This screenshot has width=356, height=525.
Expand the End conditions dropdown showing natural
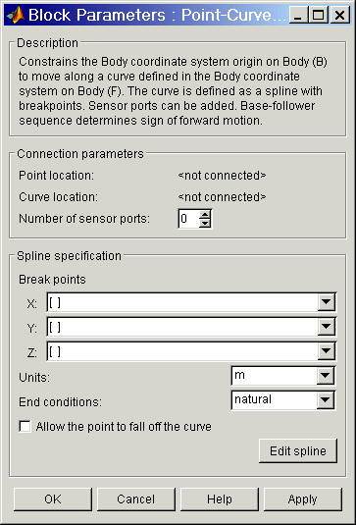pyautogui.click(x=326, y=399)
